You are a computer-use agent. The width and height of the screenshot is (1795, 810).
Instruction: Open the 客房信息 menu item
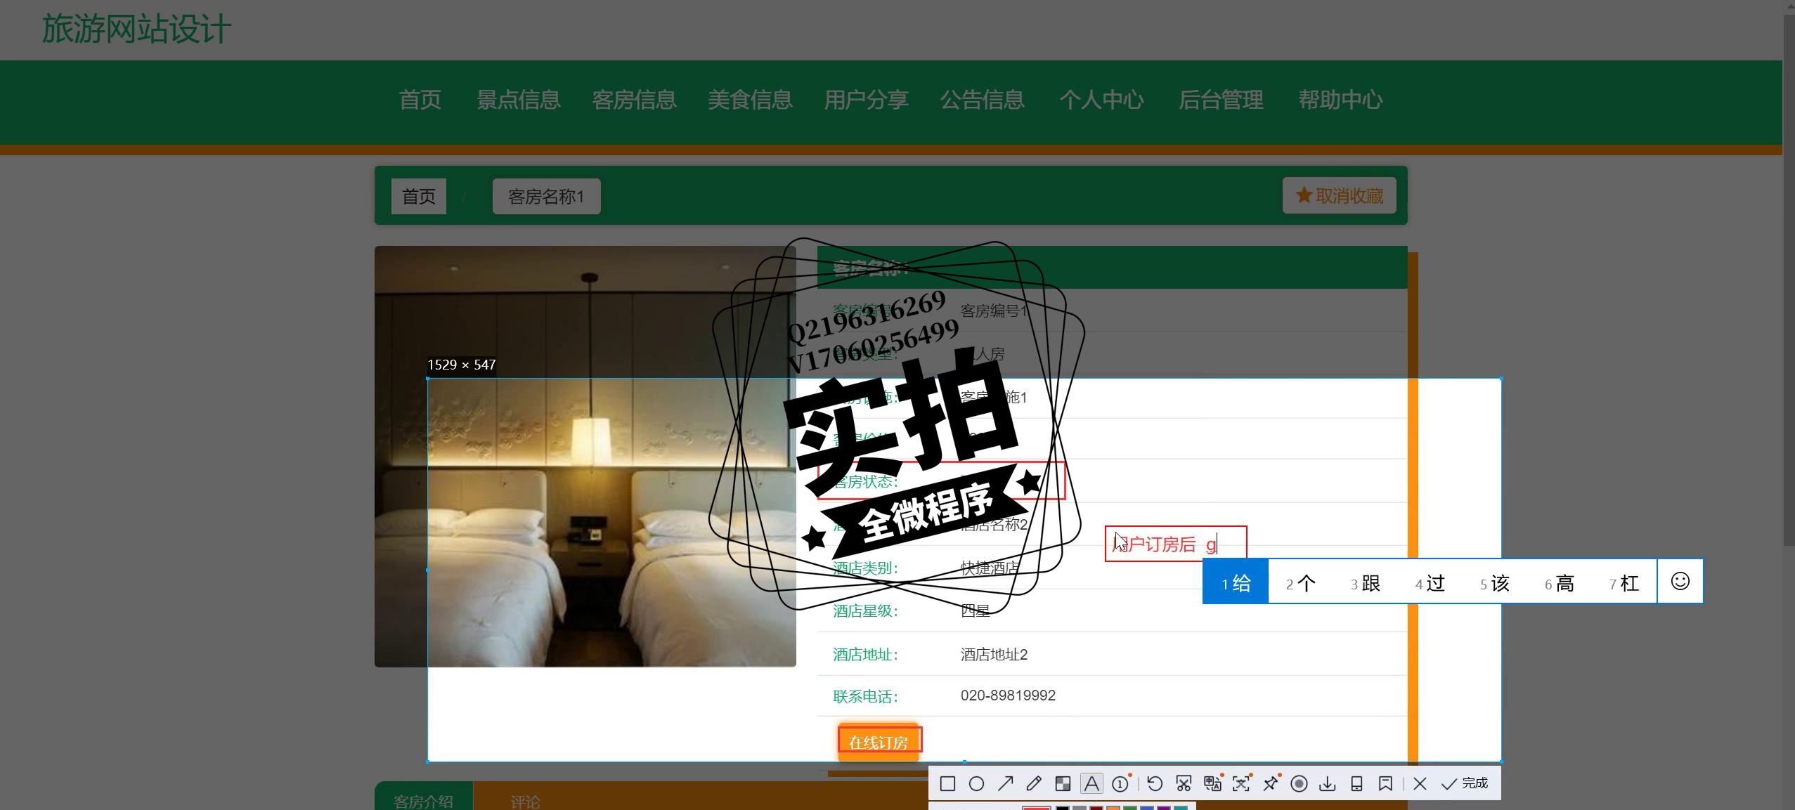click(635, 100)
